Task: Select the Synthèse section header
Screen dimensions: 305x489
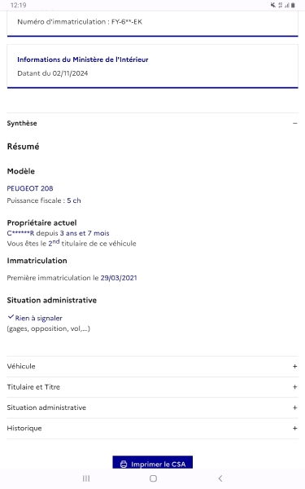Action: (x=153, y=124)
